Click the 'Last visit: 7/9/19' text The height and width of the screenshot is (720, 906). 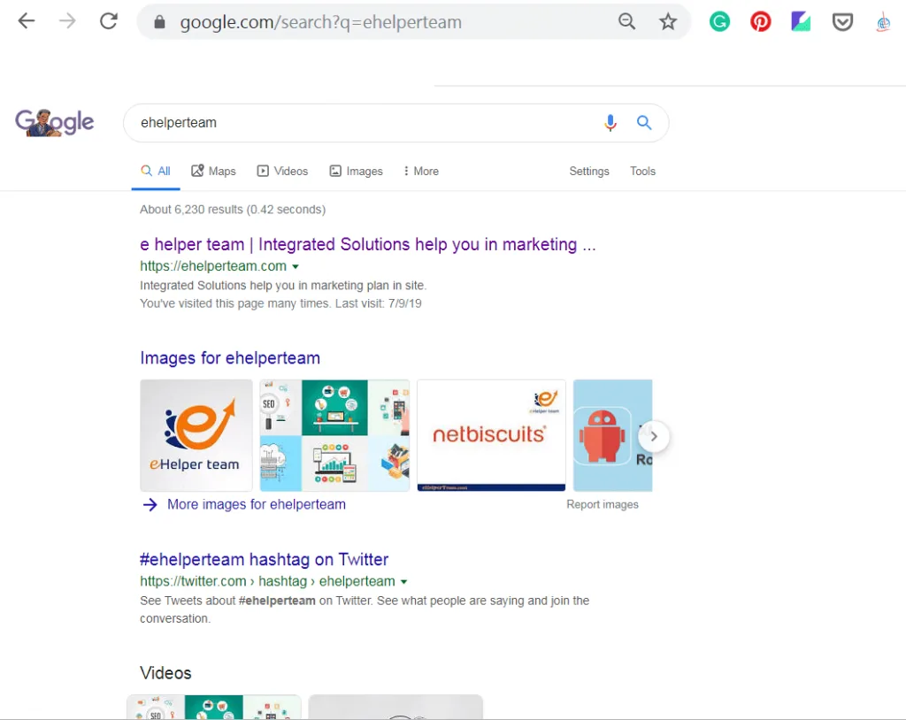pos(379,303)
